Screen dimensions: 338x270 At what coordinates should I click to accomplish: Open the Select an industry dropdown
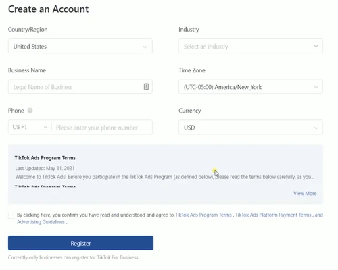[x=251, y=46]
